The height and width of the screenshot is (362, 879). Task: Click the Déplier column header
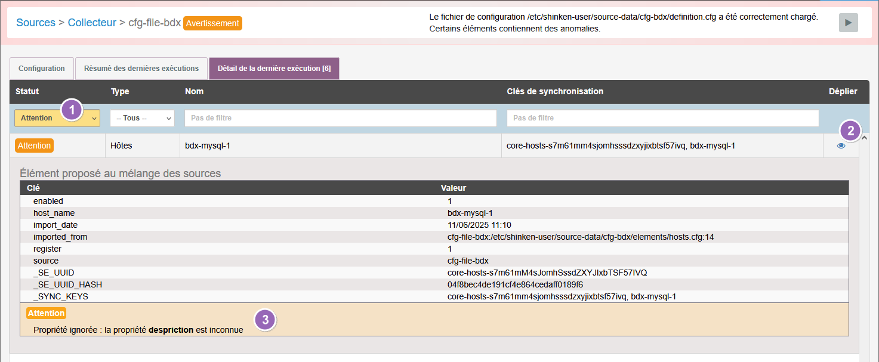[x=843, y=91]
